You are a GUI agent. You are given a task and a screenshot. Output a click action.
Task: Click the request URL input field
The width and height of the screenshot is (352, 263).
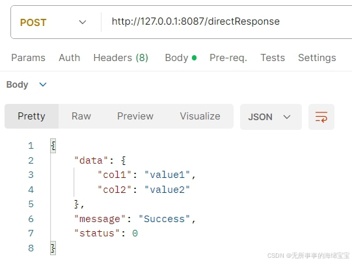tap(226, 22)
